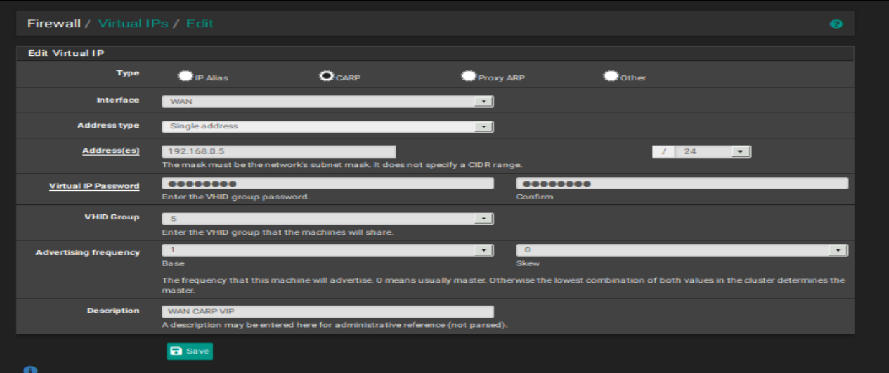Image resolution: width=889 pixels, height=373 pixels.
Task: Open the help question mark icon
Action: [x=836, y=24]
